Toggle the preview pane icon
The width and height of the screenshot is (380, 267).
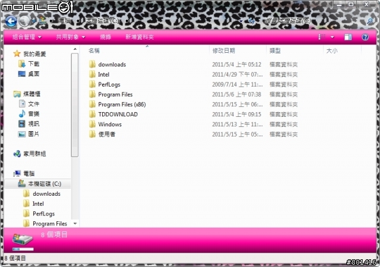(x=348, y=37)
